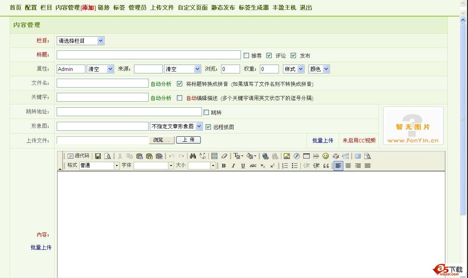Screen dimensions: 468x278
Task: Click the Paste clipboard icon
Action: (139, 156)
